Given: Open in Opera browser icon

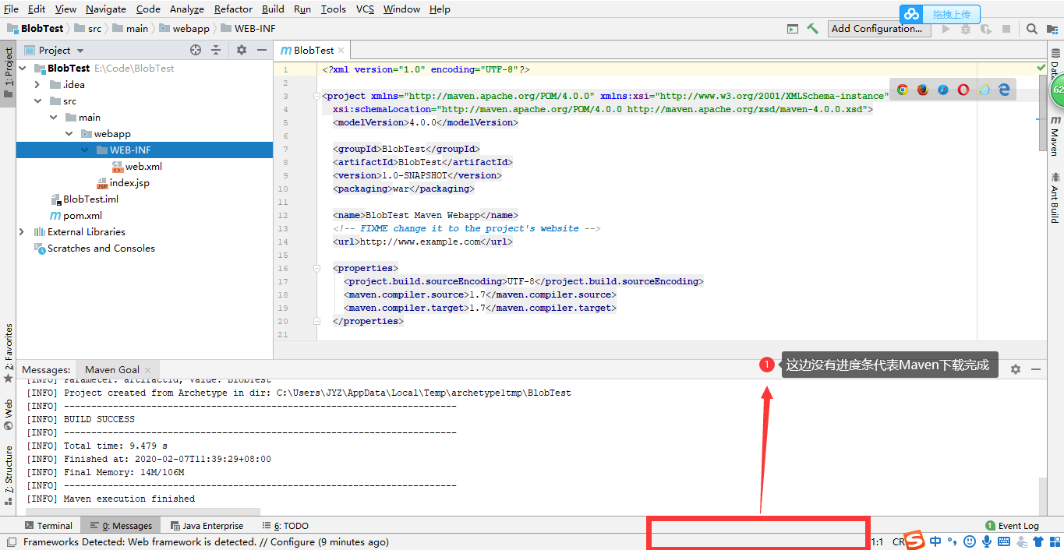Looking at the screenshot, I should [963, 90].
